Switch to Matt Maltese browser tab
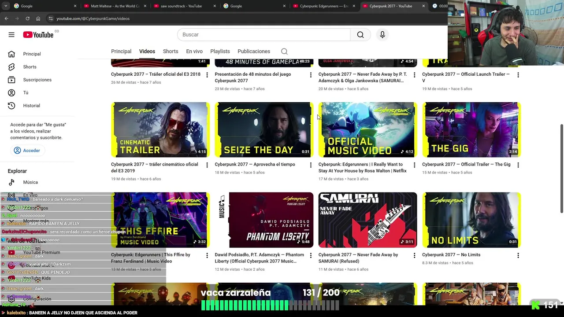 click(x=115, y=6)
